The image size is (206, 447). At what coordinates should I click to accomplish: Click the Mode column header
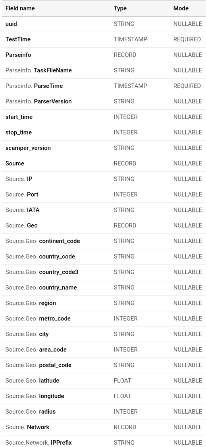[181, 8]
